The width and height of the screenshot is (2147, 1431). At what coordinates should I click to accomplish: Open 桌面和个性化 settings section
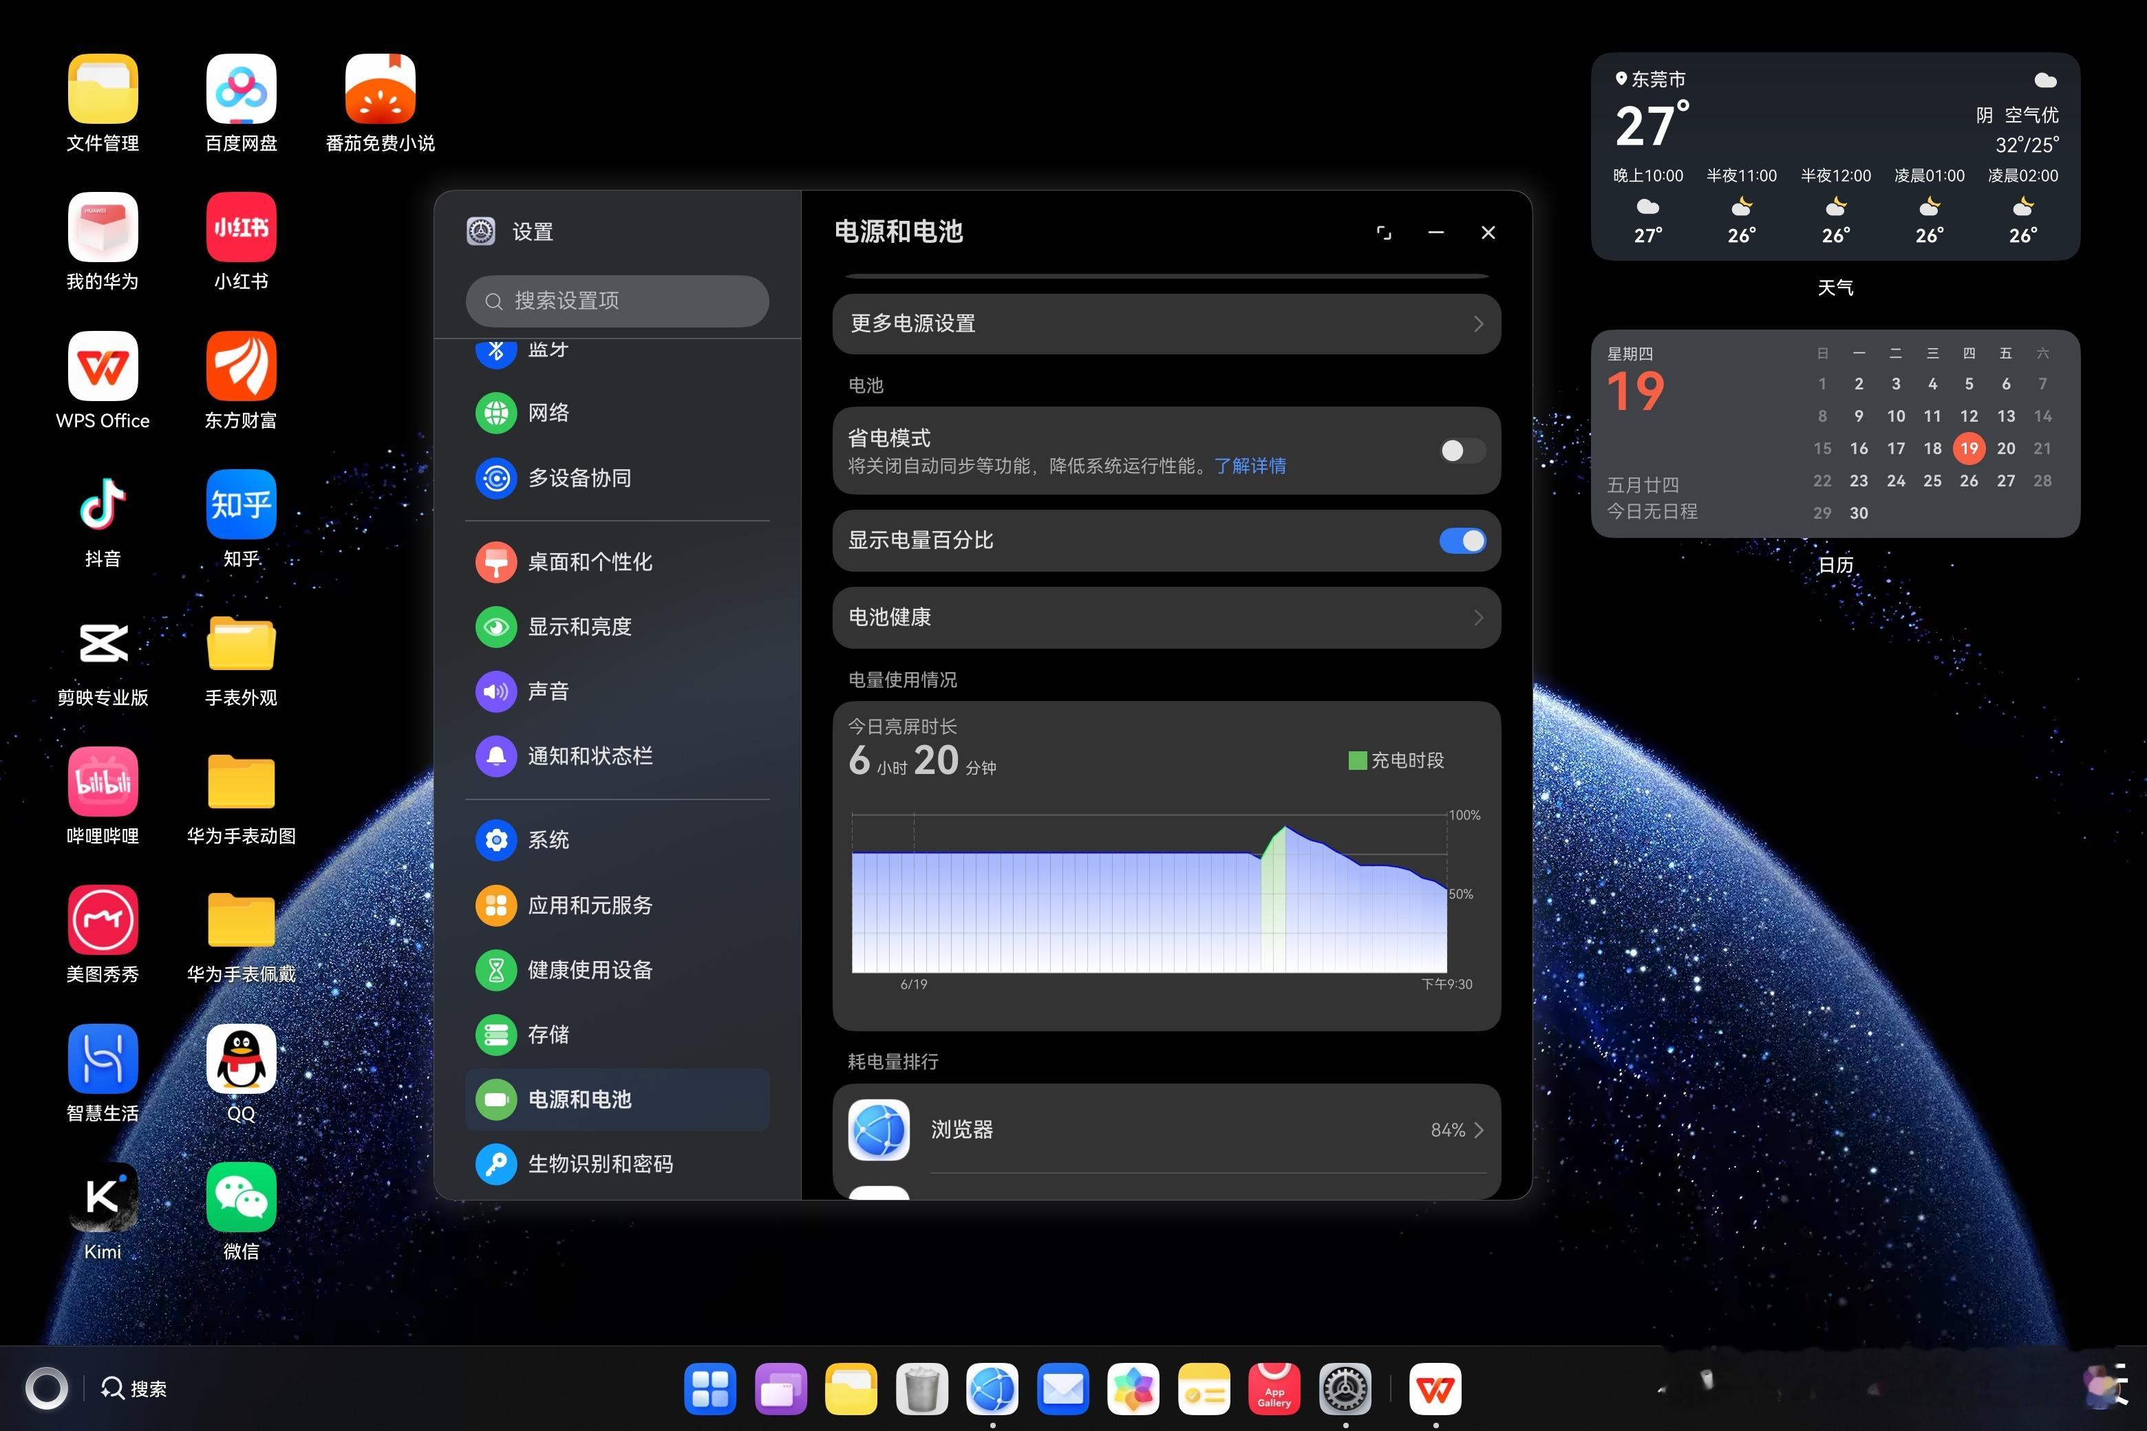point(617,562)
